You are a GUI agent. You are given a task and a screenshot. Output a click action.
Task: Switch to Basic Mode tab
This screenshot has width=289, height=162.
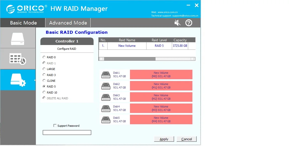tap(23, 23)
